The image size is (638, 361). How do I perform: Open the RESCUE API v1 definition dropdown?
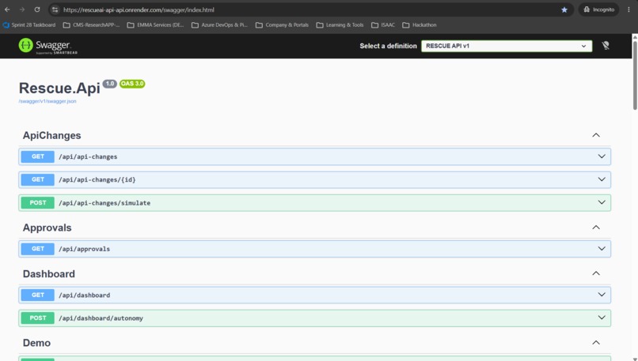click(x=507, y=46)
